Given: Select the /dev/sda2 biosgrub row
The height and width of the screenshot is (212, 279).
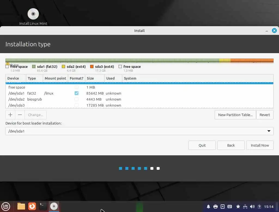Looking at the screenshot, I should 139,99.
